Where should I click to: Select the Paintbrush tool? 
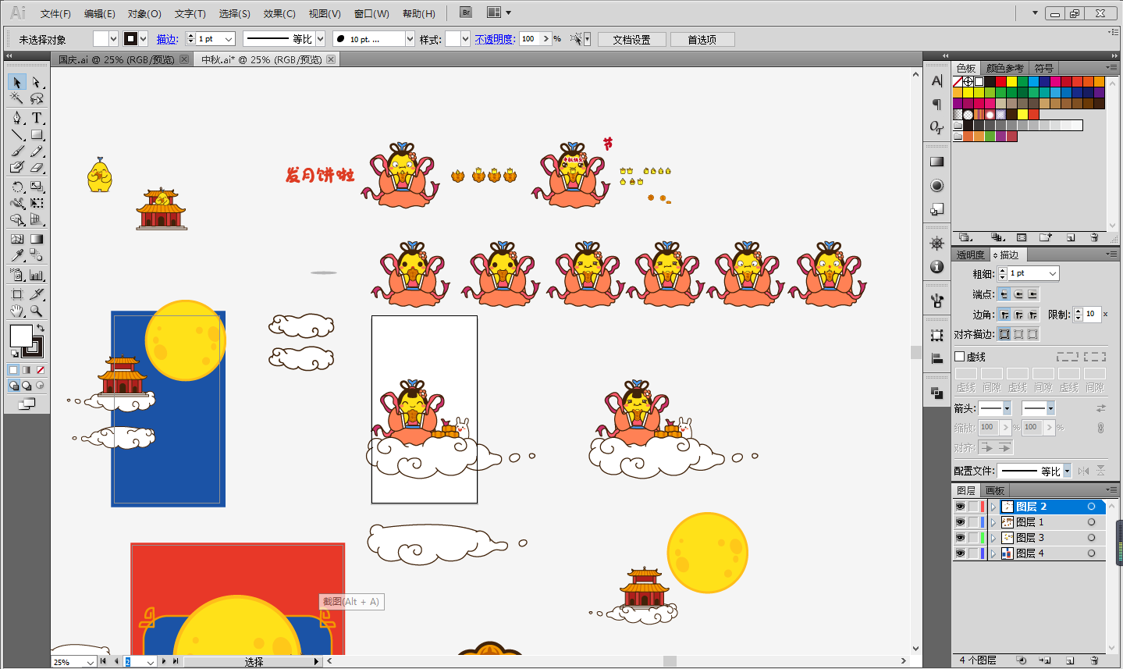point(17,151)
